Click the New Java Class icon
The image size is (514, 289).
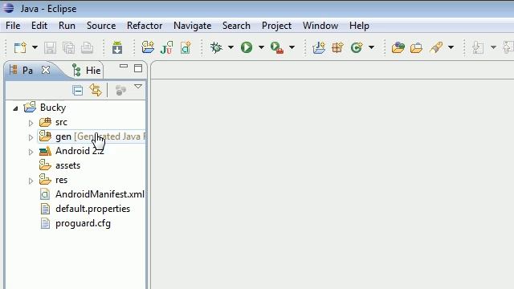357,48
